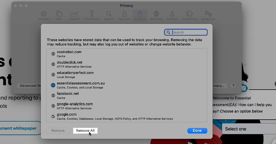Open the Advanced gears tab
The image size is (276, 144).
(208, 16)
